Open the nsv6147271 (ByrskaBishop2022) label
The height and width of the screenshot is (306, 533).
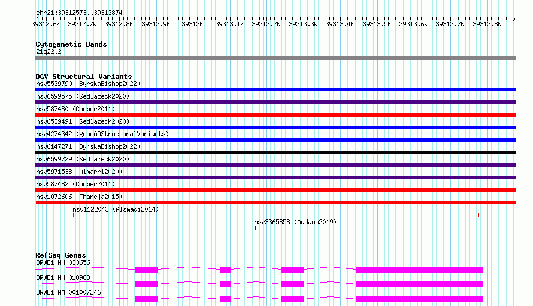click(x=88, y=146)
